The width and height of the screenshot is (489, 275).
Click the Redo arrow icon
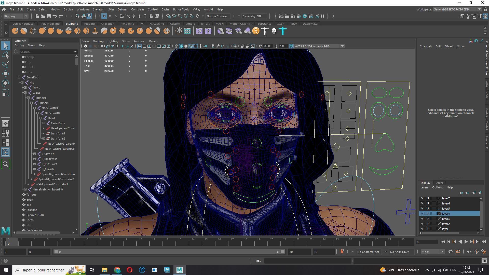point(61,16)
